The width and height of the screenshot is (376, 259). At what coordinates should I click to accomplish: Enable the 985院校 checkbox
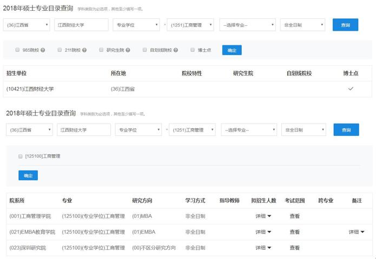pyautogui.click(x=17, y=50)
